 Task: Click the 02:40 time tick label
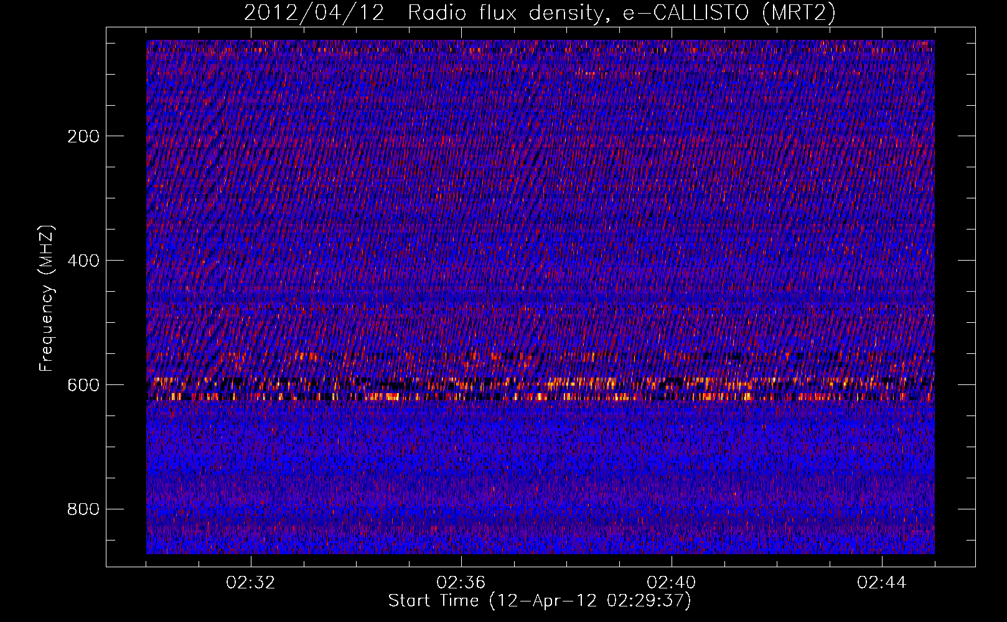672,583
